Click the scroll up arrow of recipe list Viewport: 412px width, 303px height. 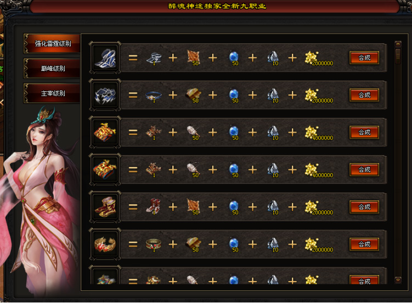pos(398,44)
